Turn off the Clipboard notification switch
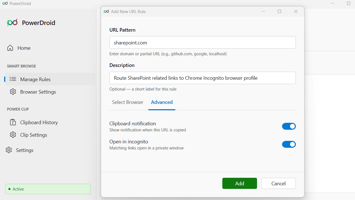 pyautogui.click(x=289, y=126)
